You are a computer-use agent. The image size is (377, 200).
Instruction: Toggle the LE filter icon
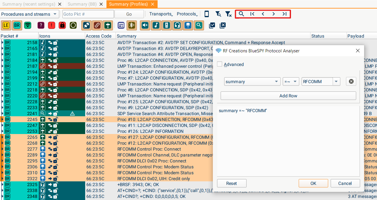[x=6, y=25]
